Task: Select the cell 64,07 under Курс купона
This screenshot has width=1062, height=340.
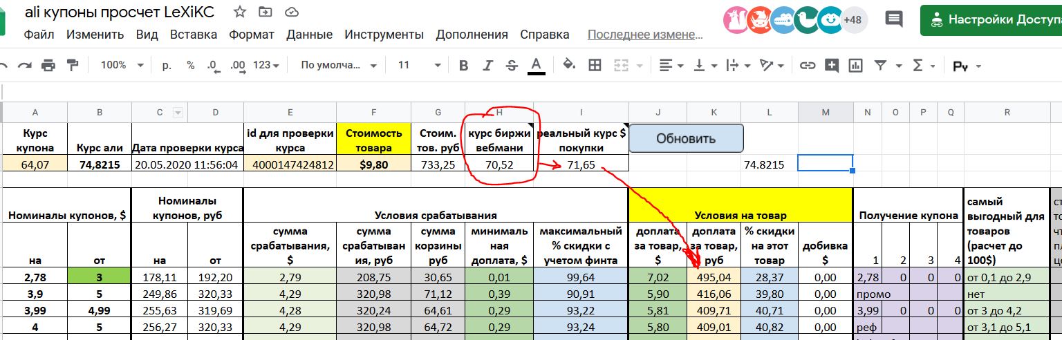Action: tap(34, 164)
